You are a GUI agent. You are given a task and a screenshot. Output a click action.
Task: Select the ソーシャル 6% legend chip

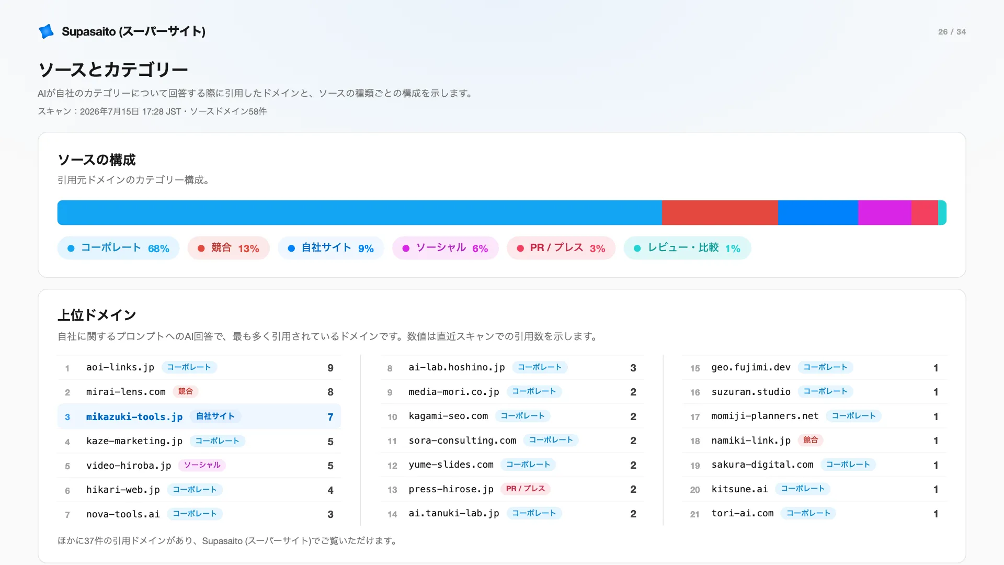446,248
